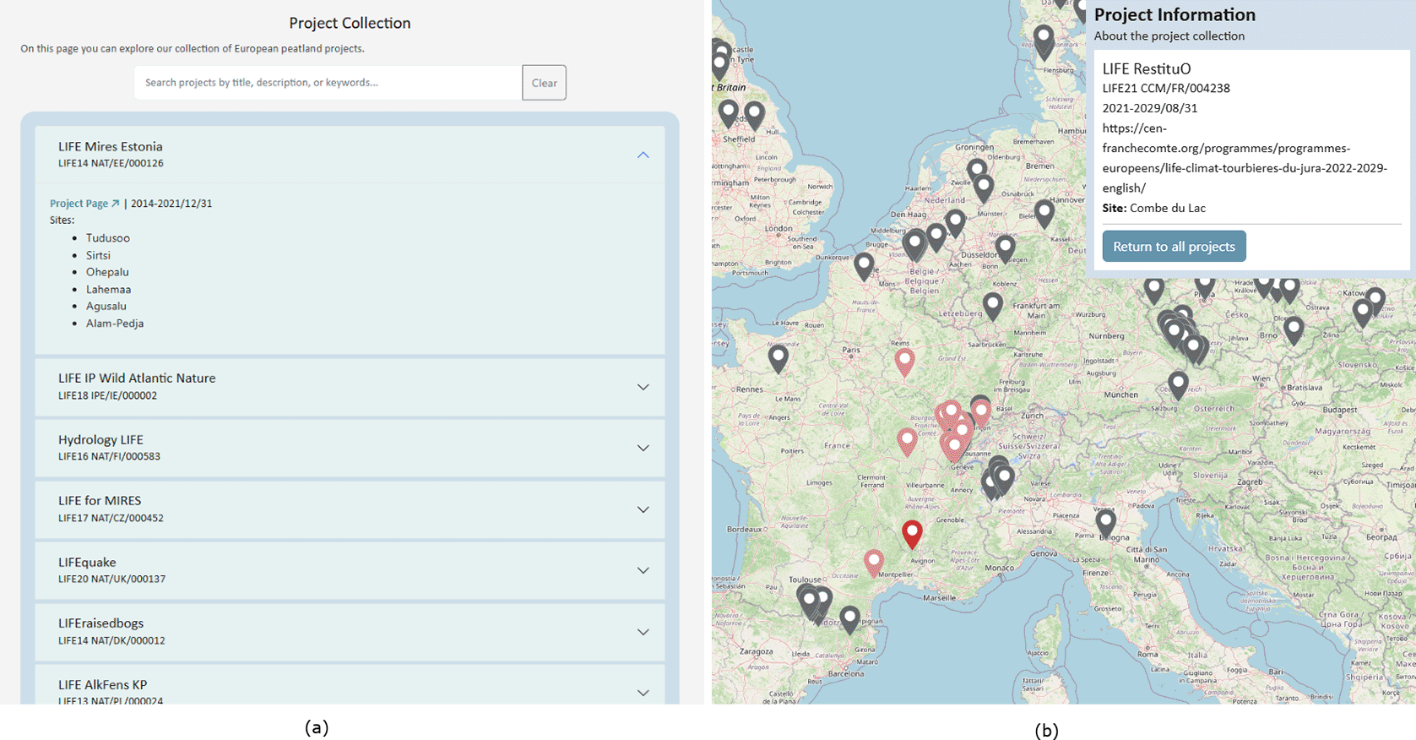Screen dimensions: 1416x740
Task: Click the gray marker near Düsseldorf
Action: (1005, 248)
